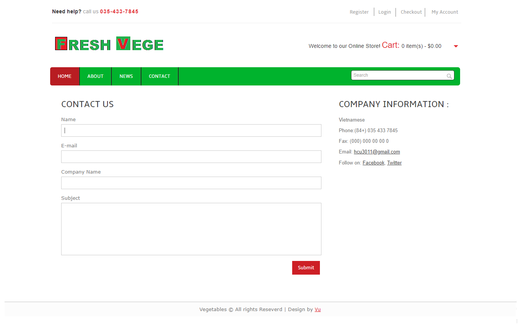Submit the contact form
Screen dimensions: 519x324
(306, 268)
